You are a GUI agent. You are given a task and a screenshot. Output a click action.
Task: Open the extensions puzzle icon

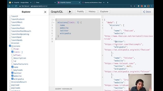[x=145, y=6]
